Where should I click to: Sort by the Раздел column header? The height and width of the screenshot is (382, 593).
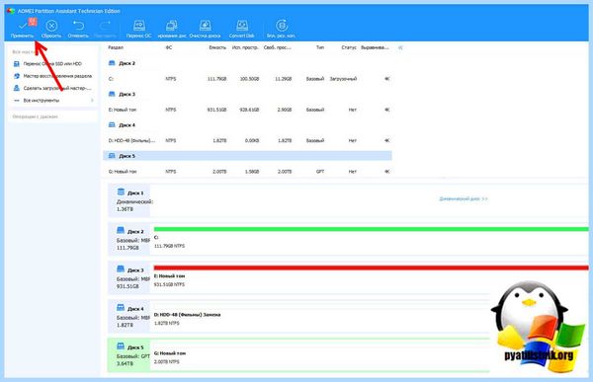(116, 47)
